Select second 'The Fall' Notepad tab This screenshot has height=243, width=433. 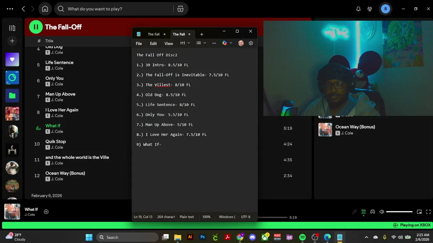pyautogui.click(x=179, y=34)
